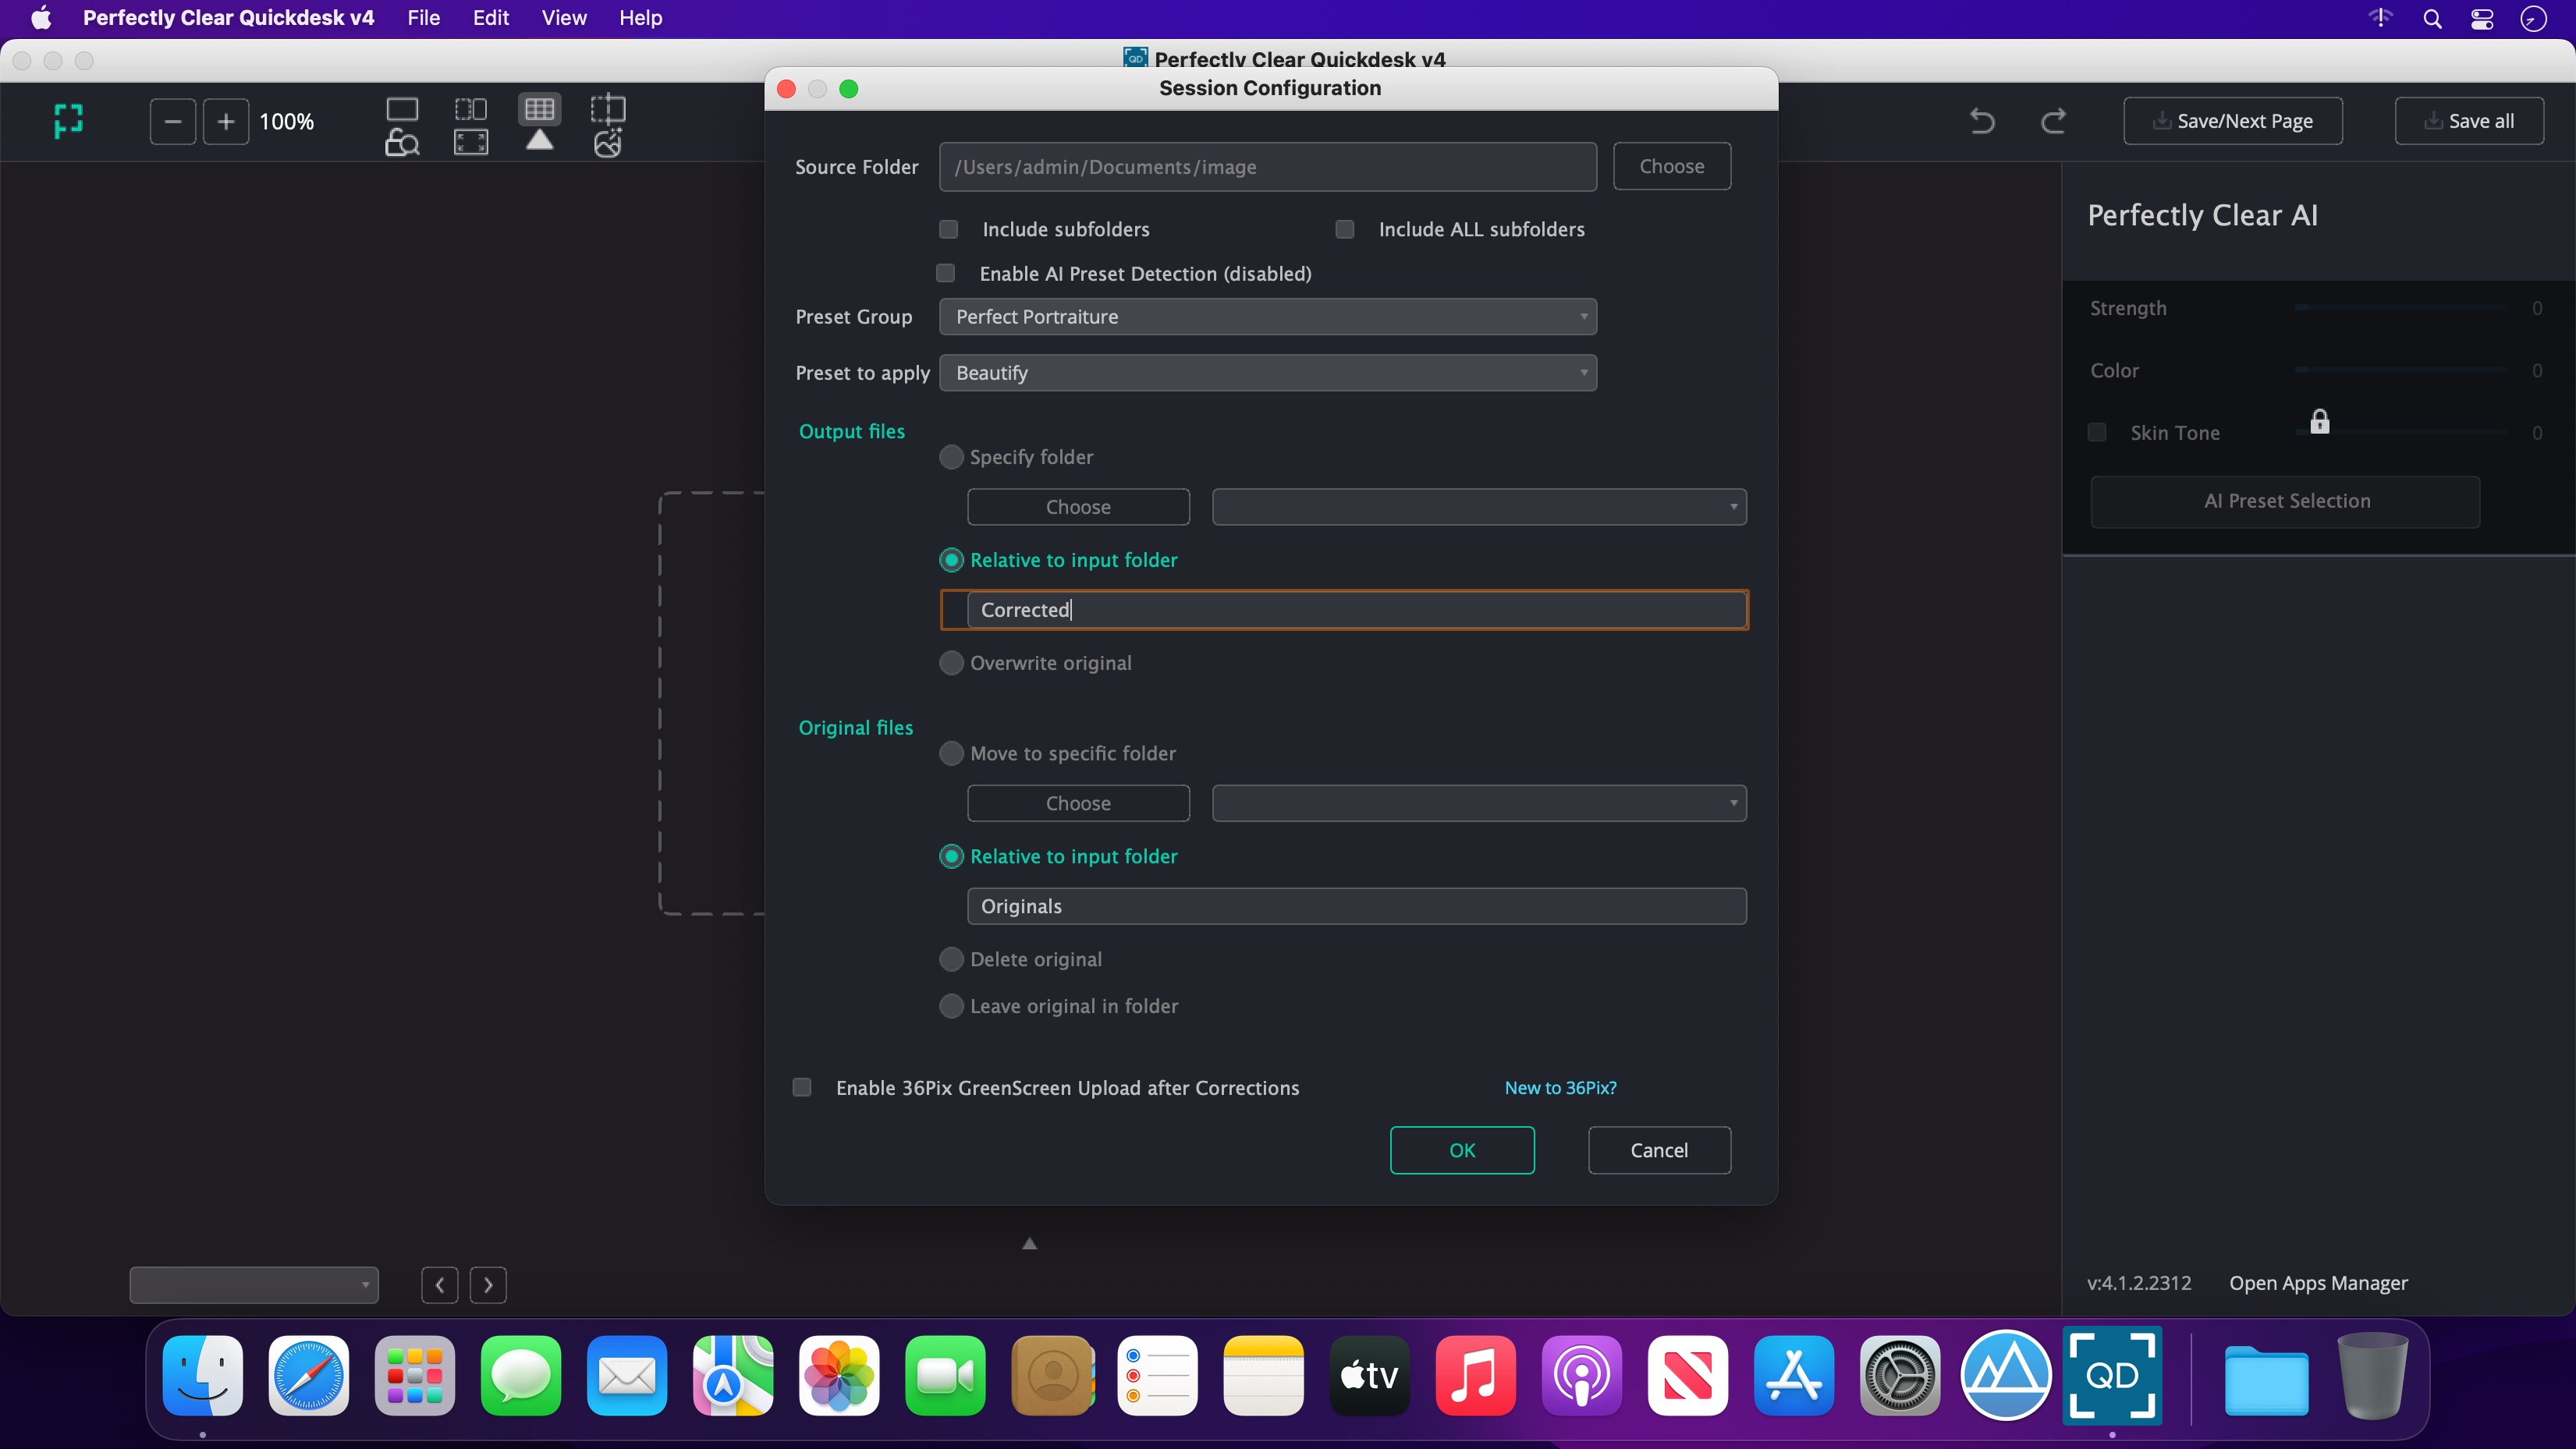This screenshot has width=2576, height=1449.
Task: Switch to split before/after view
Action: click(471, 108)
